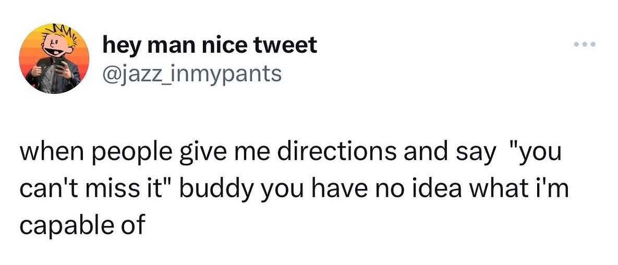
Task: Open the "hey man nice tweet" profile name
Action: point(210,45)
